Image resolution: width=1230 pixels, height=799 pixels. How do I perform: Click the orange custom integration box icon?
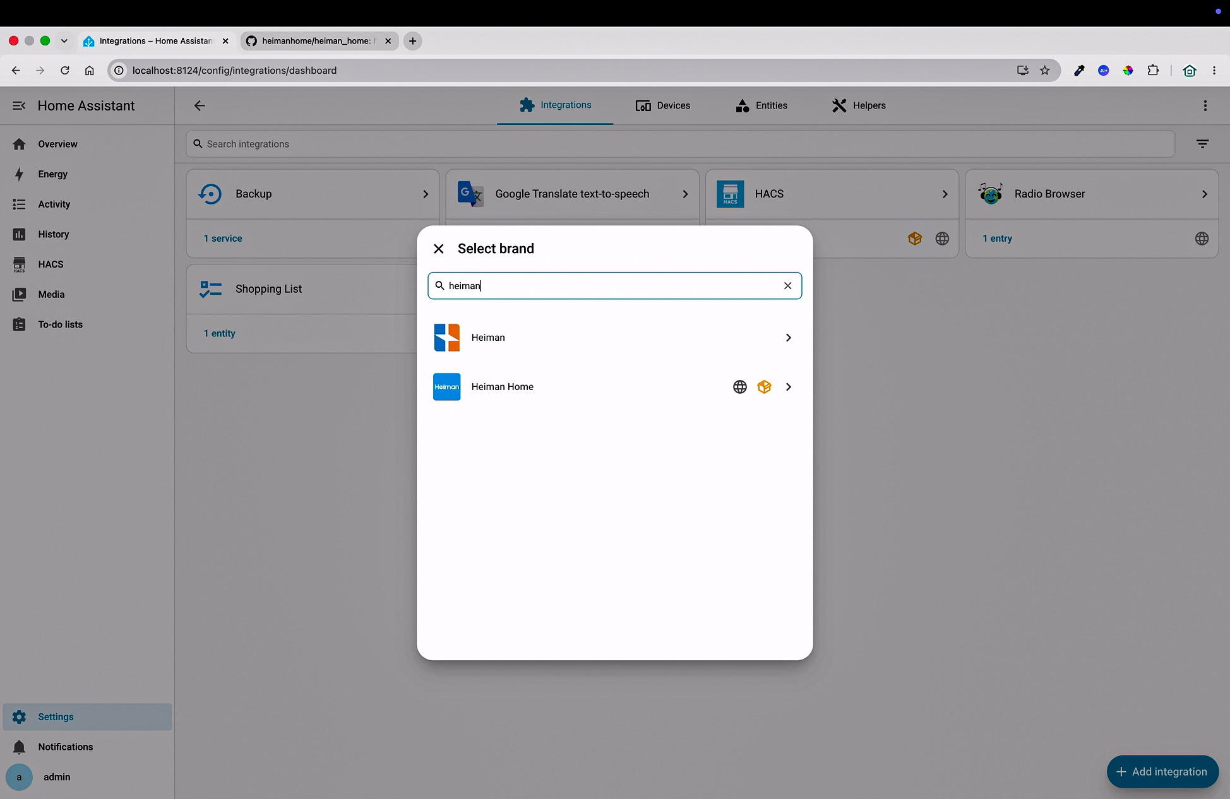coord(764,387)
